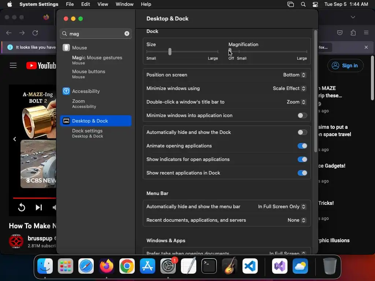Viewport: 375px width, 281px height.
Task: Open Minimize windows using dropdown
Action: coord(289,89)
